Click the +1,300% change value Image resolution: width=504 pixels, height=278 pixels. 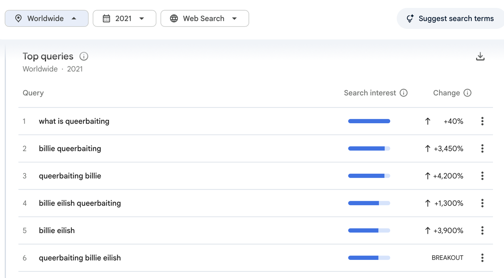(x=449, y=203)
